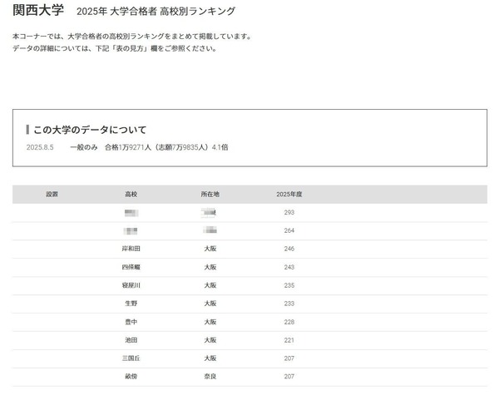Click 大阪 in the 四條畷 row
Viewport: 499px width, 410px height.
pyautogui.click(x=210, y=267)
